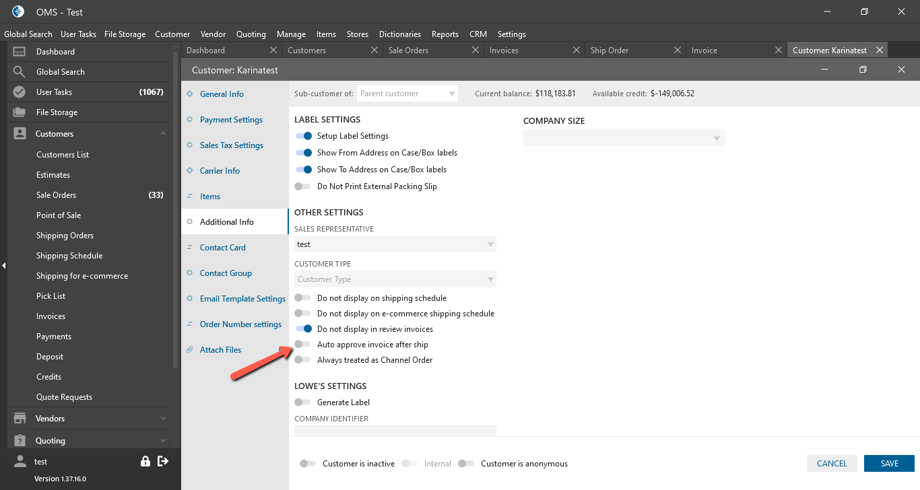Click the Vendors store icon
The image size is (920, 490).
[20, 419]
